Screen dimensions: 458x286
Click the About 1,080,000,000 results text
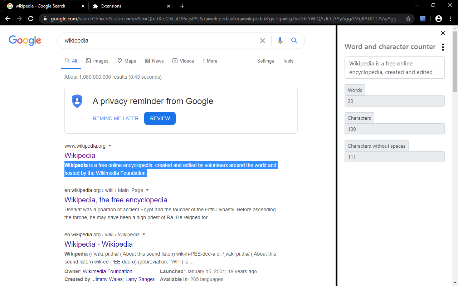click(113, 77)
